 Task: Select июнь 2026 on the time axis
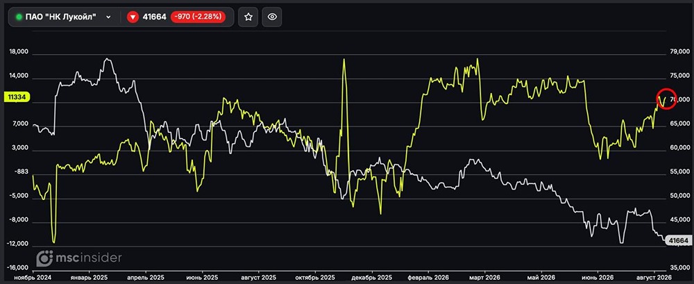(598, 277)
